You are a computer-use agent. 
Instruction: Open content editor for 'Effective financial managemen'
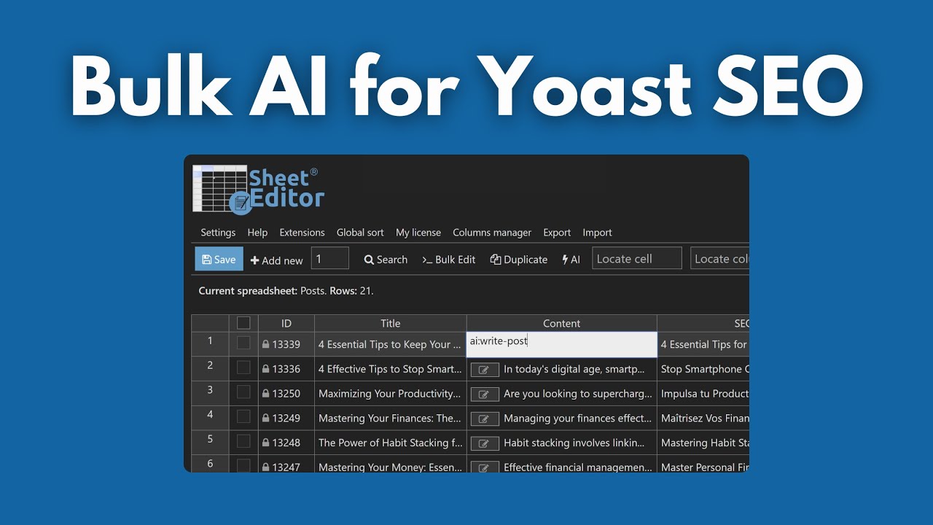point(485,467)
